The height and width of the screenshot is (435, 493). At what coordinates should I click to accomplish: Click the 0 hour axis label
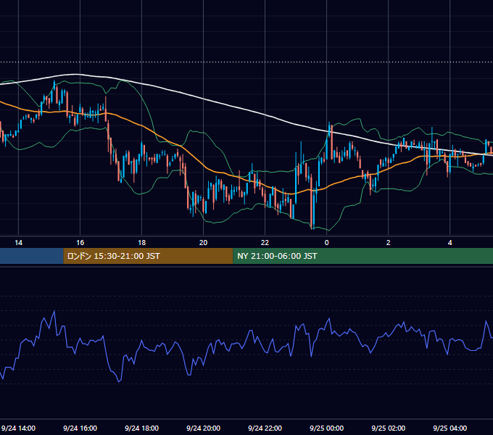[327, 243]
